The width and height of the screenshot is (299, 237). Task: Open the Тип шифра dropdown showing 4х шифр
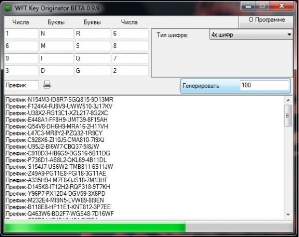(251, 35)
